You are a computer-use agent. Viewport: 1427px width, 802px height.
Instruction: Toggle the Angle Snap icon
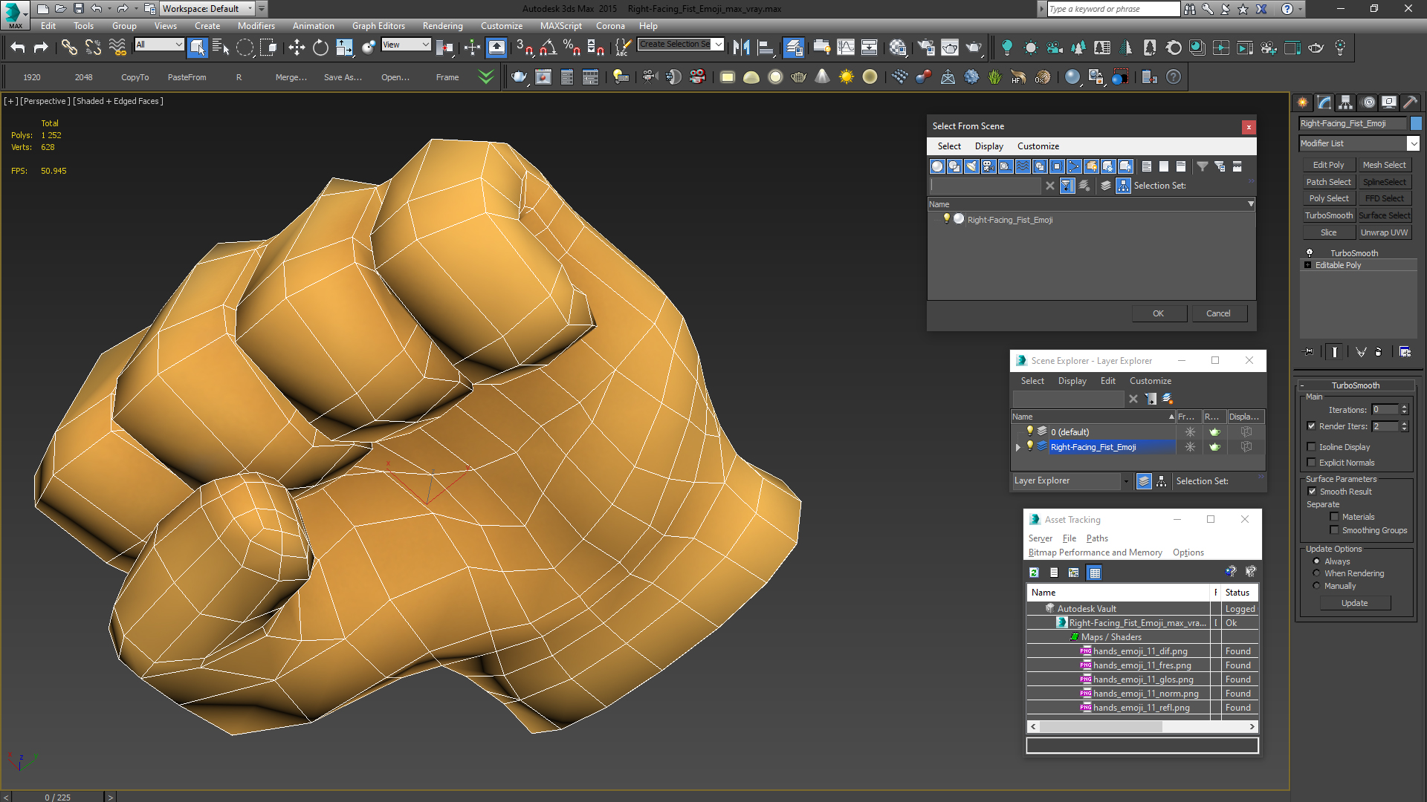(x=548, y=48)
